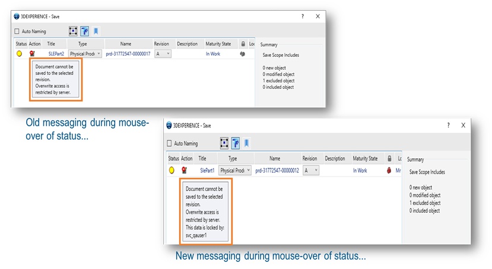
Task: Close the bottom Save dialog
Action: (x=463, y=125)
